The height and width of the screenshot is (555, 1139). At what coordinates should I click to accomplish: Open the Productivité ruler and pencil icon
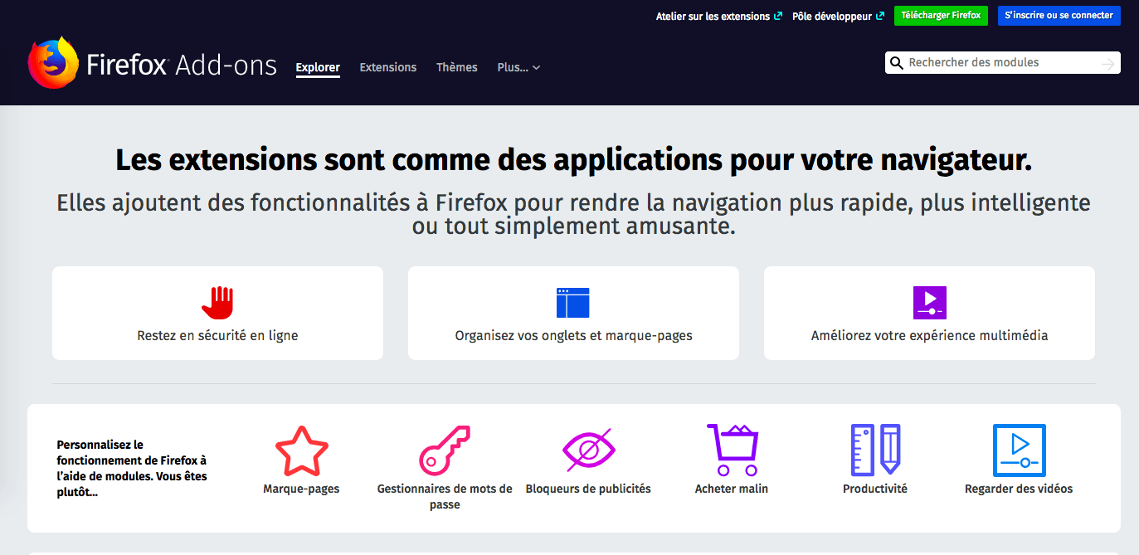(875, 450)
